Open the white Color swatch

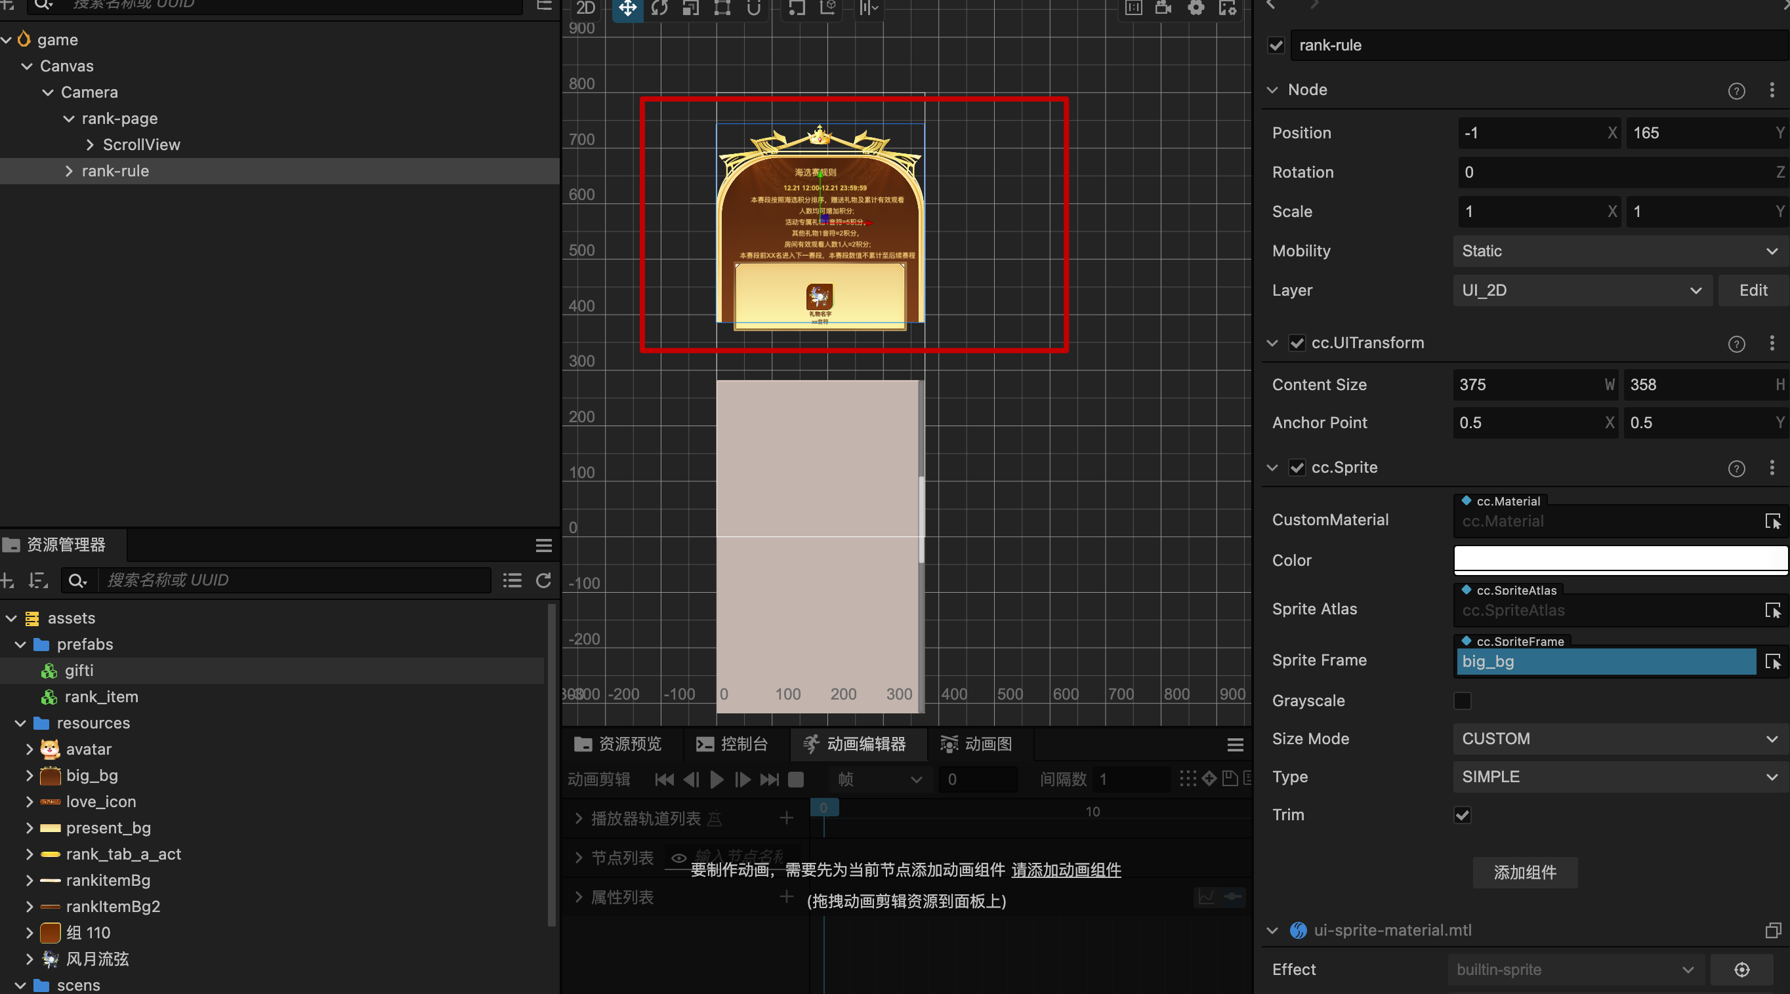(1619, 559)
